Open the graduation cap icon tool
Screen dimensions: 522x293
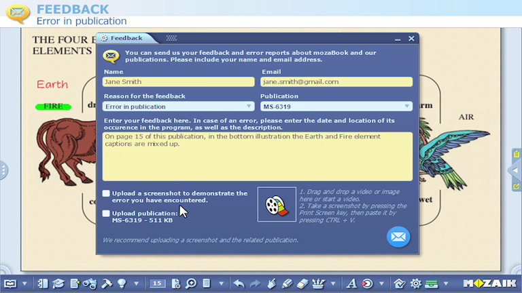pos(59,284)
